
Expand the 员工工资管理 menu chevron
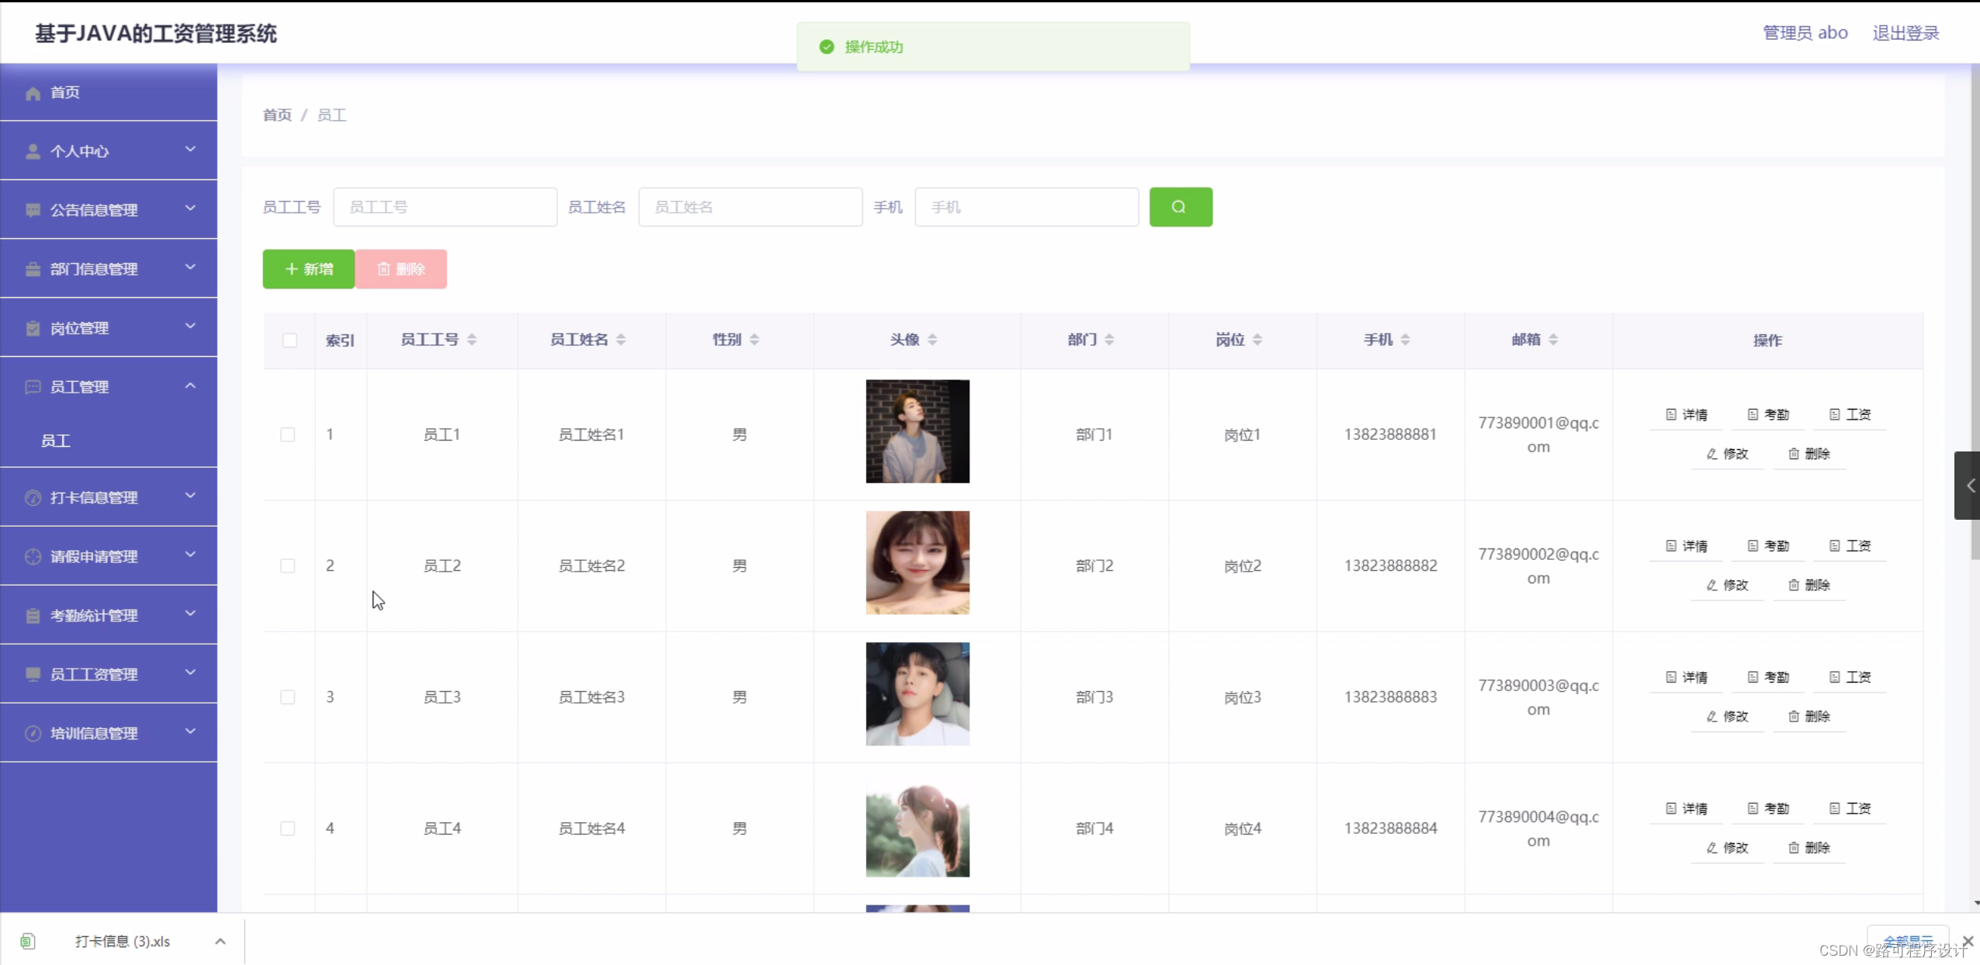(x=190, y=673)
